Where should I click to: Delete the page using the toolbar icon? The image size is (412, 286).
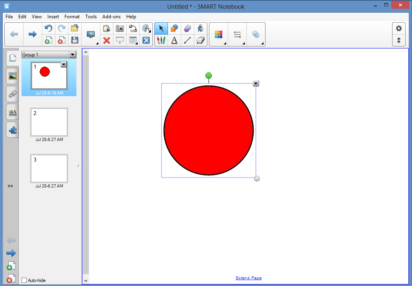click(x=61, y=40)
